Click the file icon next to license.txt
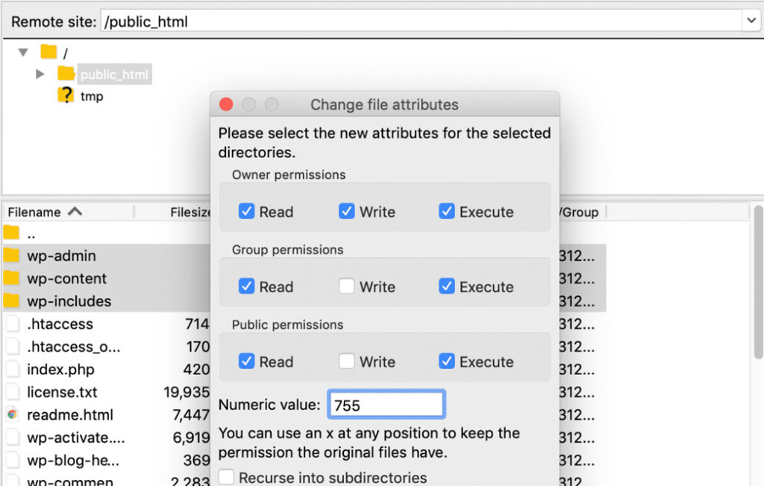 pyautogui.click(x=12, y=392)
